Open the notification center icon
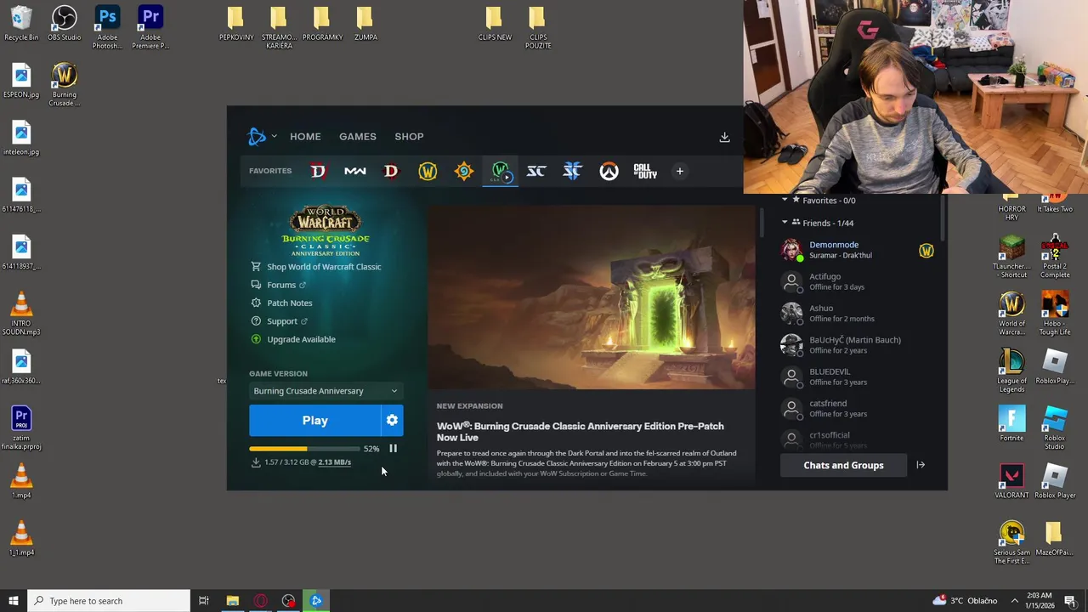The height and width of the screenshot is (612, 1088). 1070,601
